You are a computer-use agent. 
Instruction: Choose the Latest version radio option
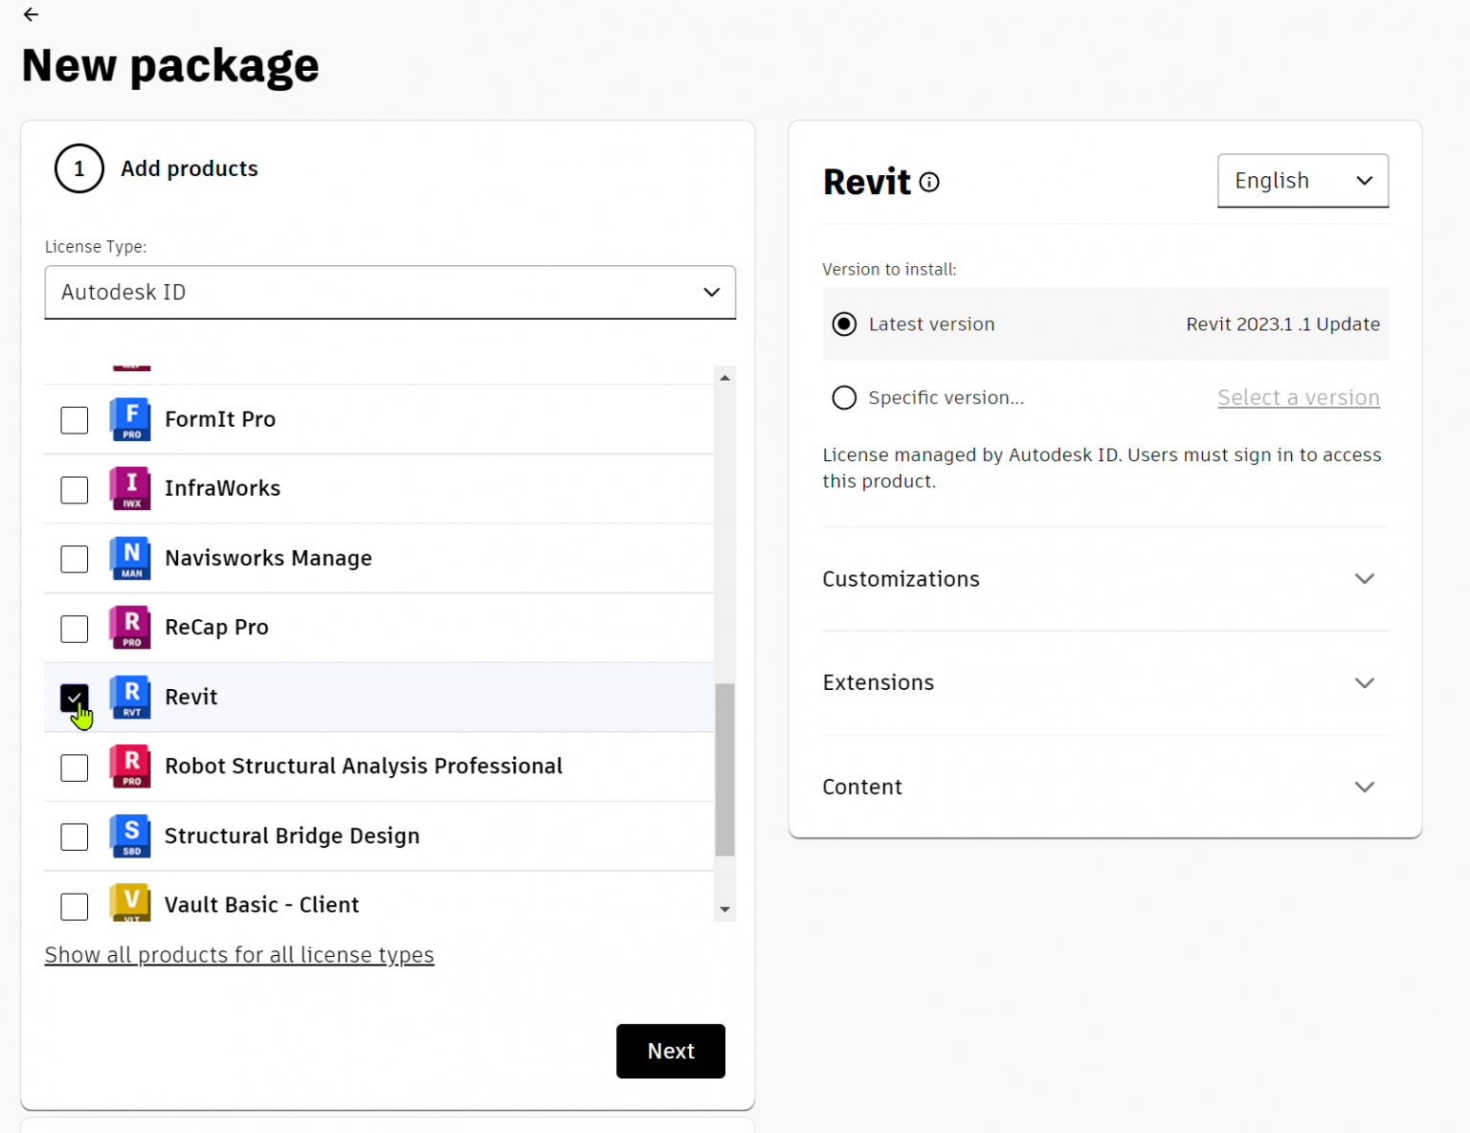click(844, 324)
